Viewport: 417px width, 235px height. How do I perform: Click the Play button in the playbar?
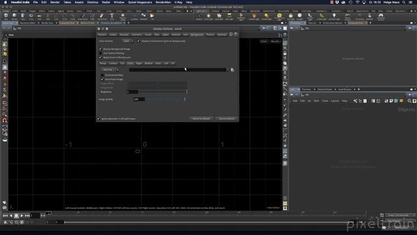(22, 215)
